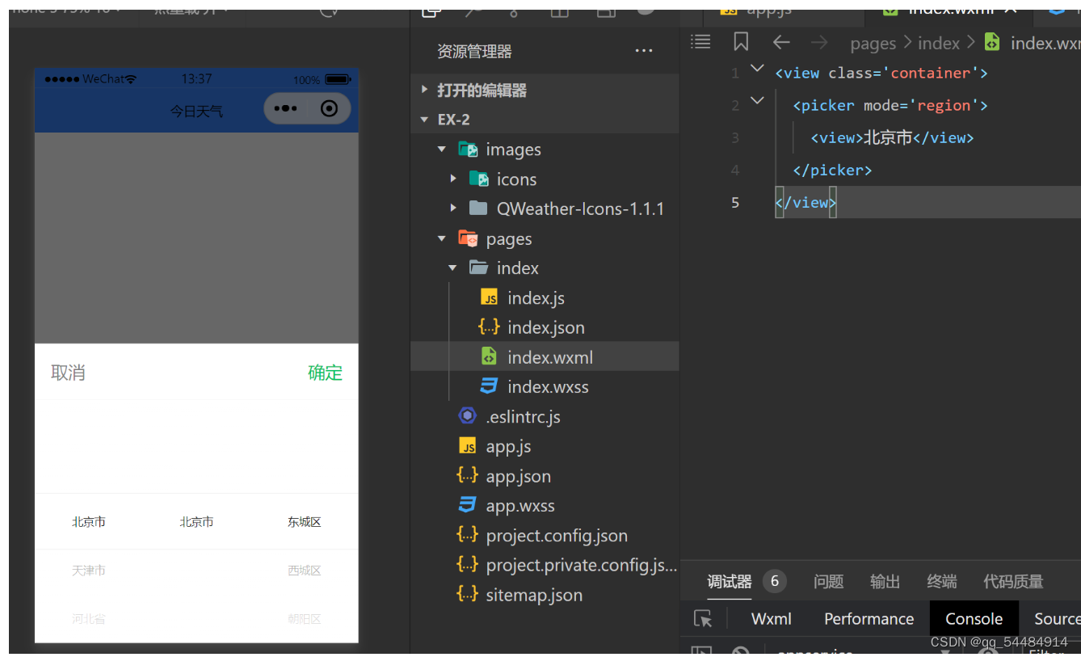Collapse the EX-2 project root
Image resolution: width=1081 pixels, height=657 pixels.
point(424,120)
